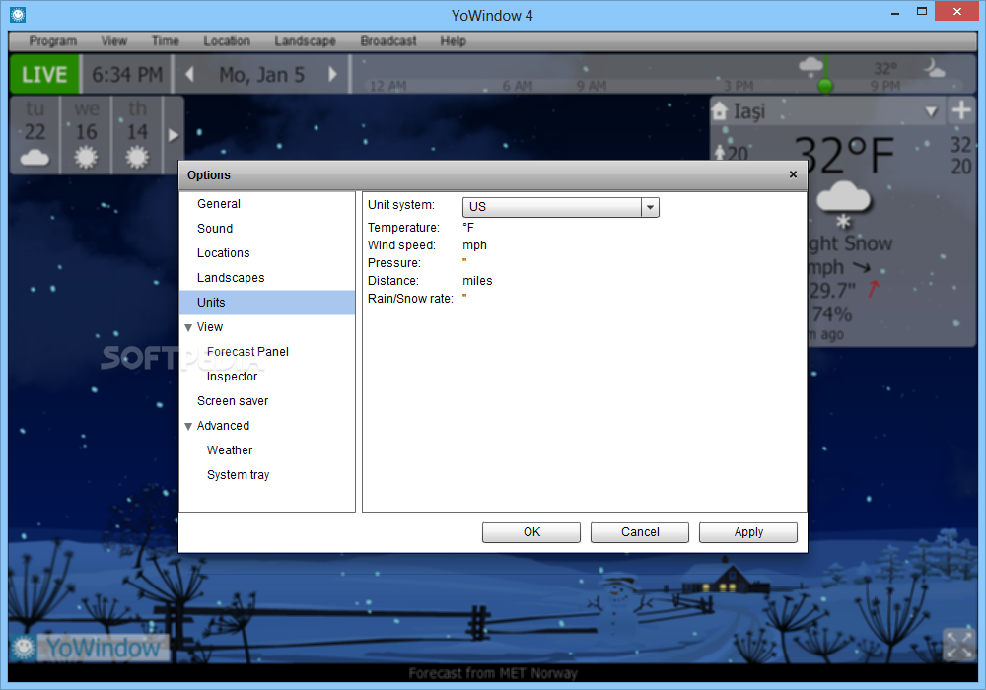Screen dimensions: 986x690
Task: Select Thursday forecast sun icon
Action: (x=137, y=157)
